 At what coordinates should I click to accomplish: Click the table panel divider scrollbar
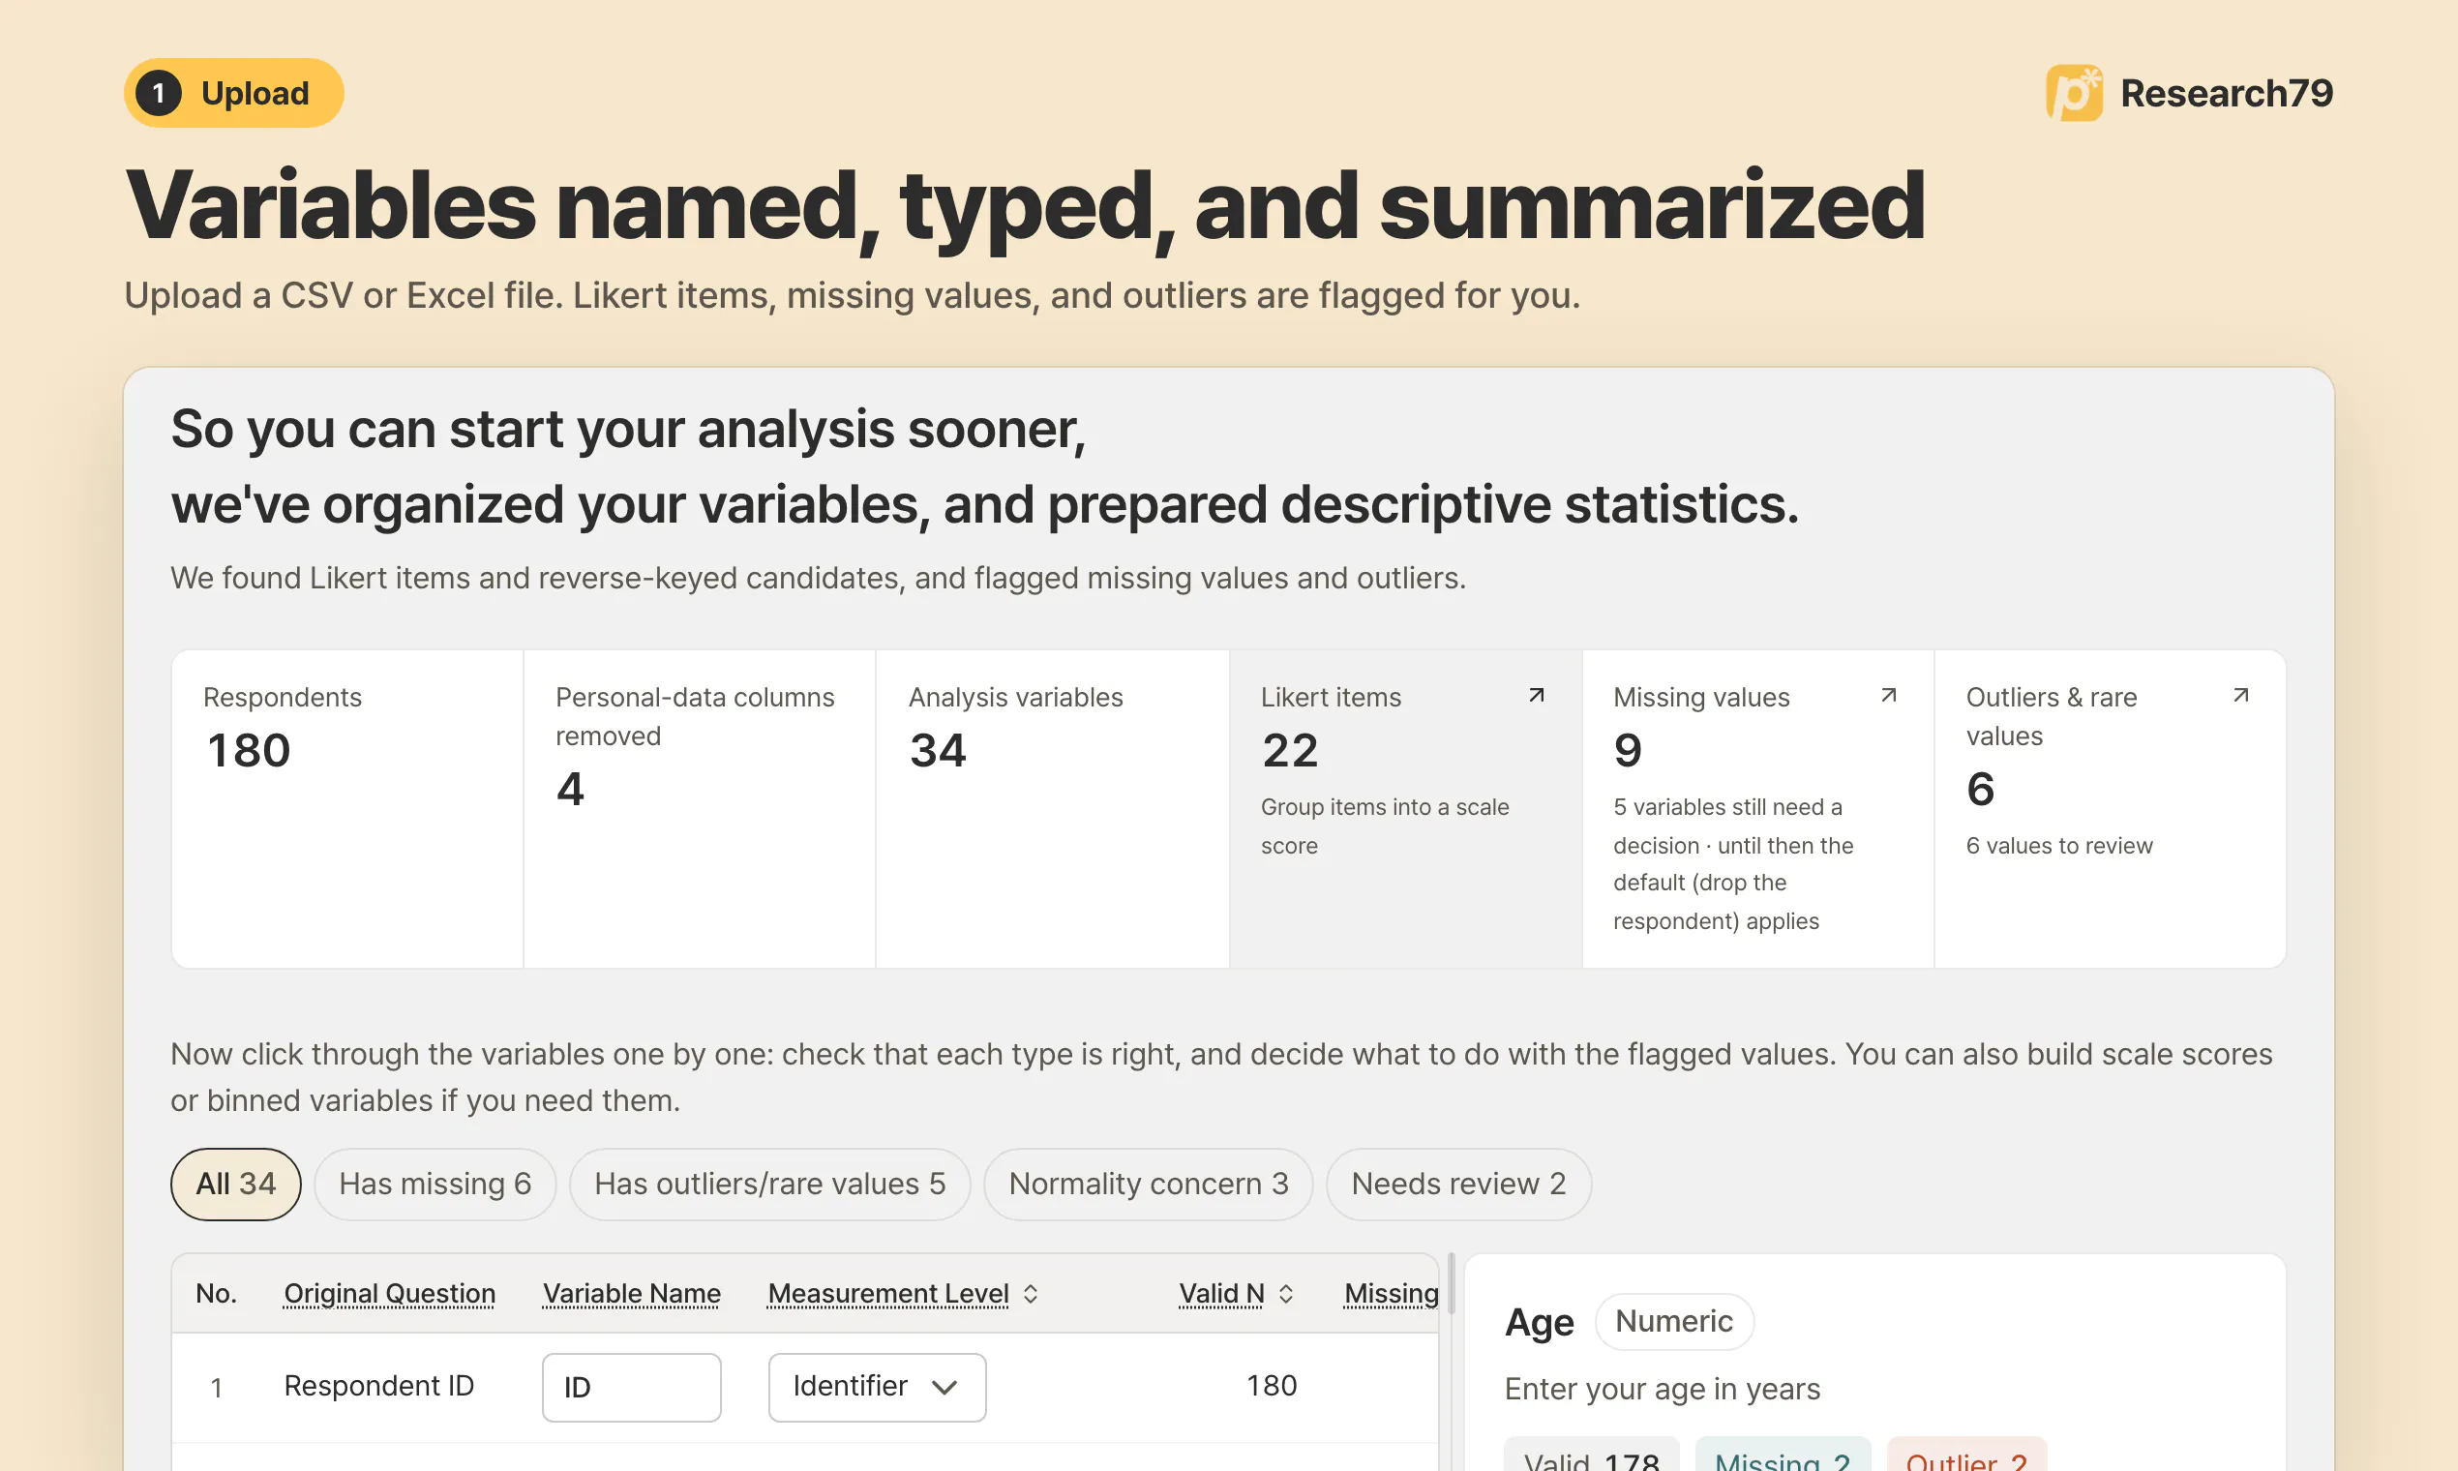(x=1451, y=1283)
